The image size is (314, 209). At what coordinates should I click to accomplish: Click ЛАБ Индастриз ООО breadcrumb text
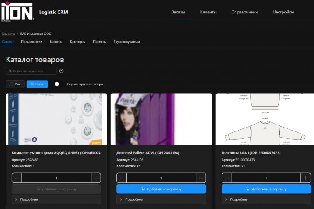(x=36, y=34)
